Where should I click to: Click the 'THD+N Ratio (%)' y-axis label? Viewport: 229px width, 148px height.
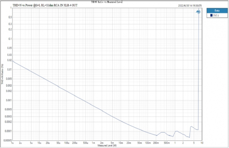coord(2,74)
